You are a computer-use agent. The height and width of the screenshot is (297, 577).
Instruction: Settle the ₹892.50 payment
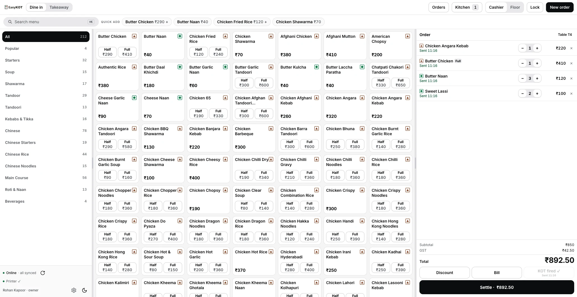(497, 287)
